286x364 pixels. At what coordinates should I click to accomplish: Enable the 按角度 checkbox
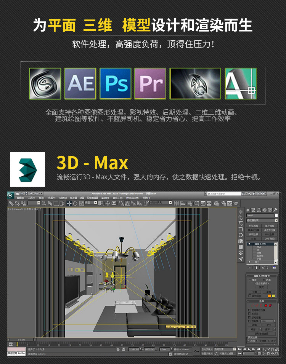[x=249, y=321]
